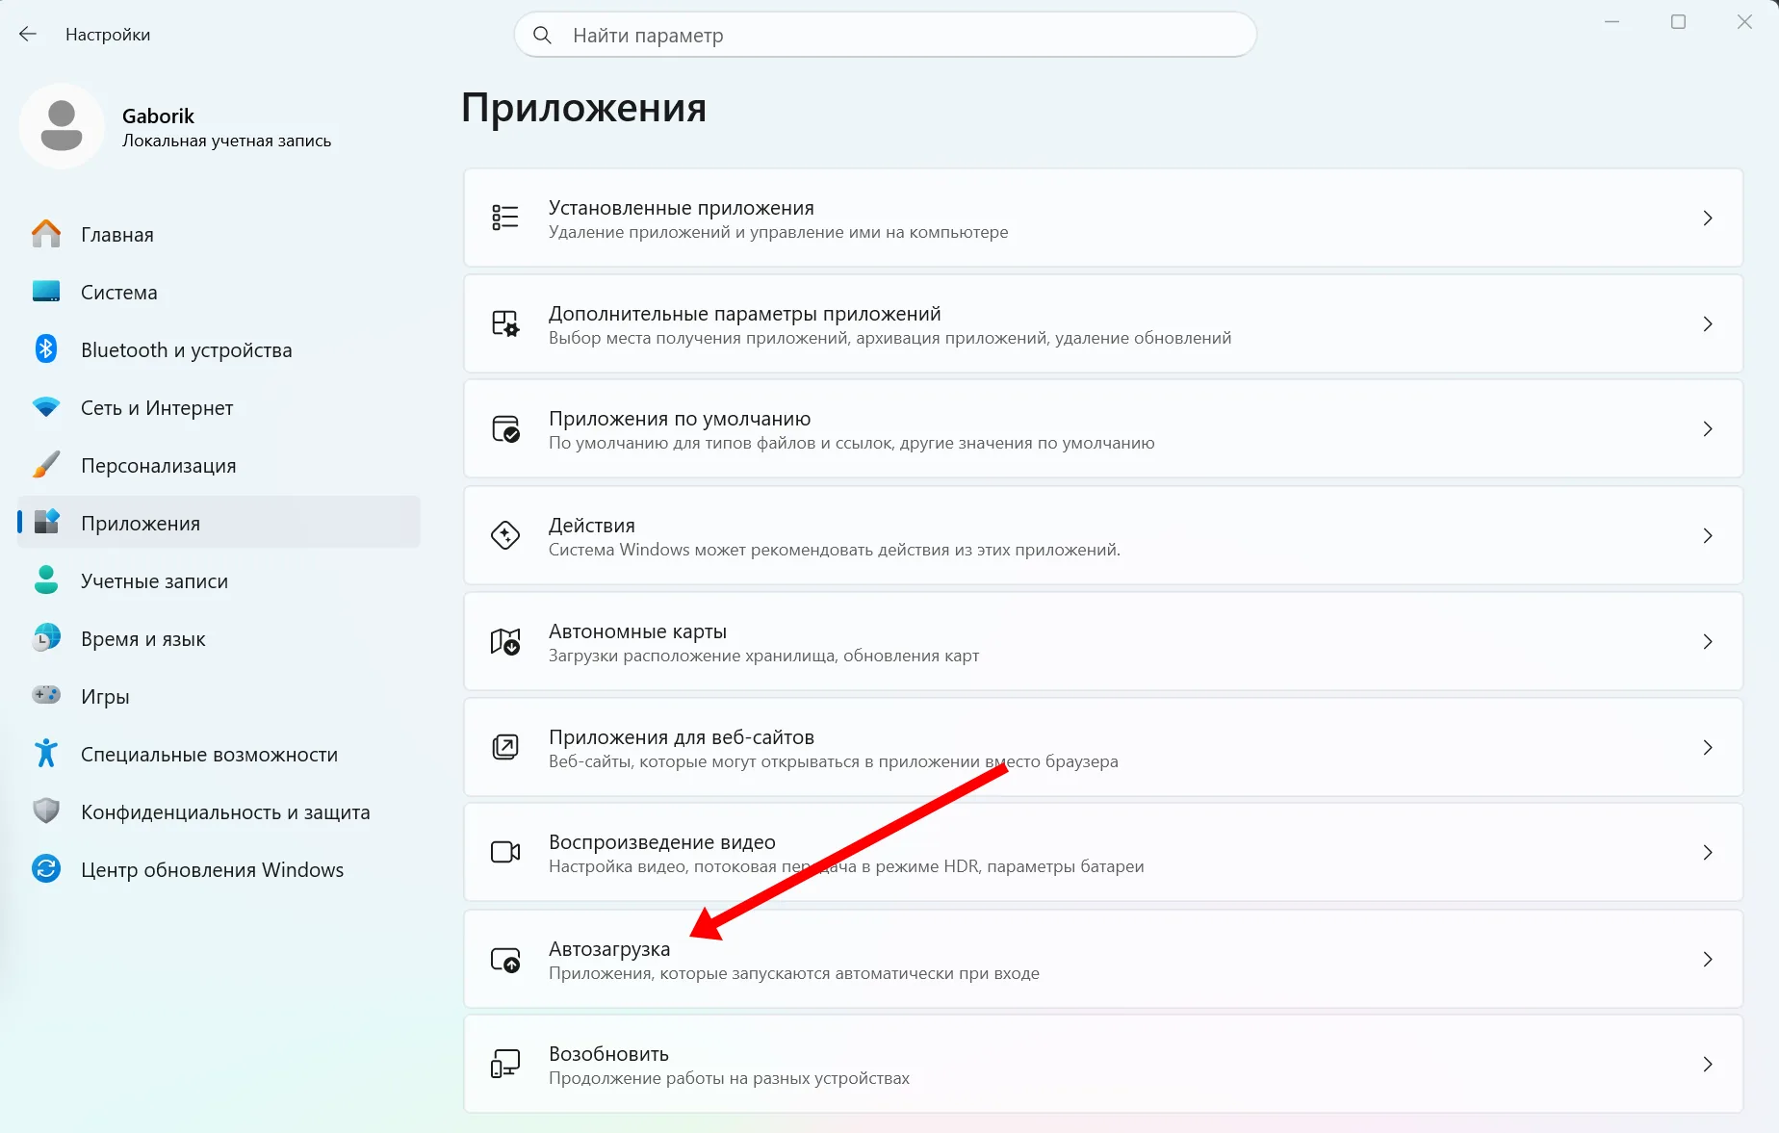Select Bluetooth и устройства
Viewport: 1779px width, 1133px height.
coord(219,349)
